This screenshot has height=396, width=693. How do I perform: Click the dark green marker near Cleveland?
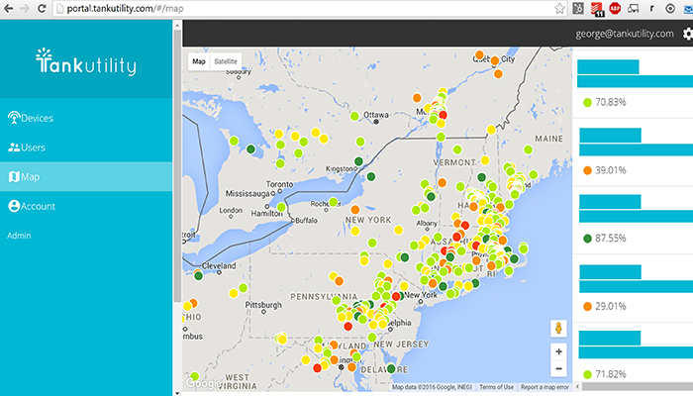click(198, 277)
